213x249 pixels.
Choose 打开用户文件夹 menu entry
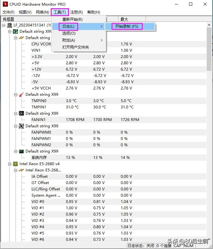(x=79, y=47)
